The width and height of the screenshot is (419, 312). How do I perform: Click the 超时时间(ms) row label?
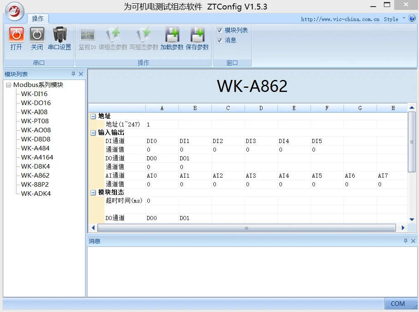124,201
